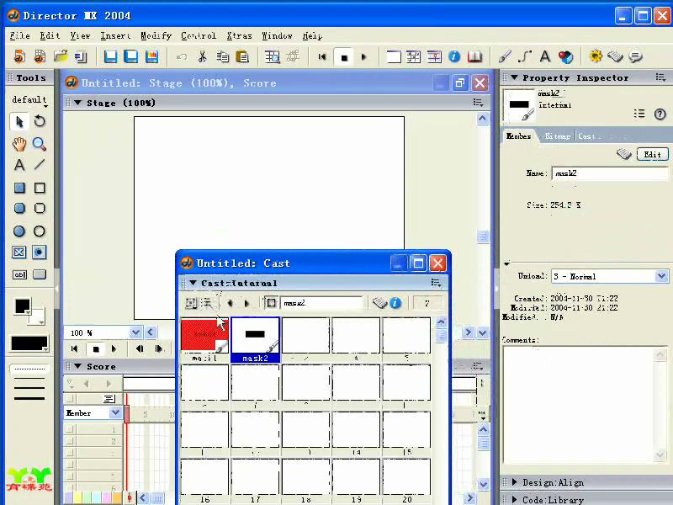Image resolution: width=673 pixels, height=505 pixels.
Task: Open the Stage zoom 100 % dropdown
Action: coord(135,332)
